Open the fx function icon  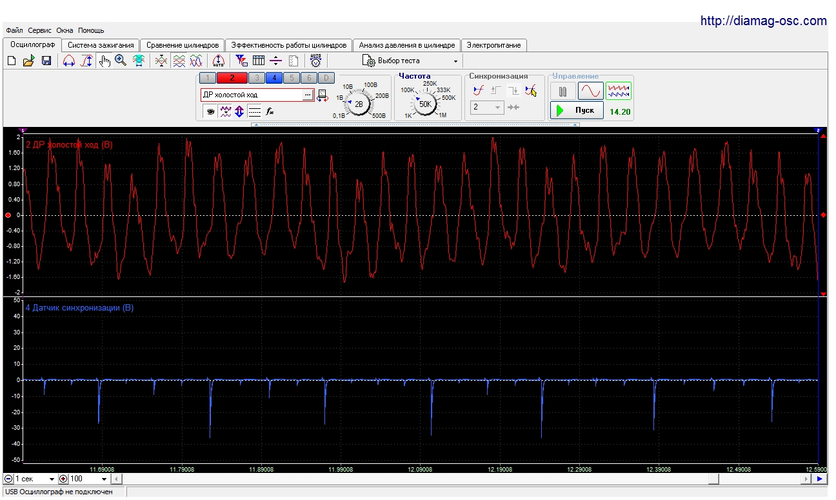click(x=270, y=111)
